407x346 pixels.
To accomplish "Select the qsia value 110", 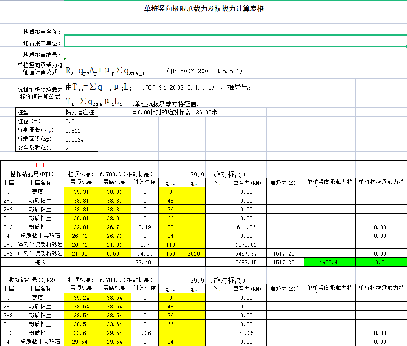I will click(x=170, y=244).
